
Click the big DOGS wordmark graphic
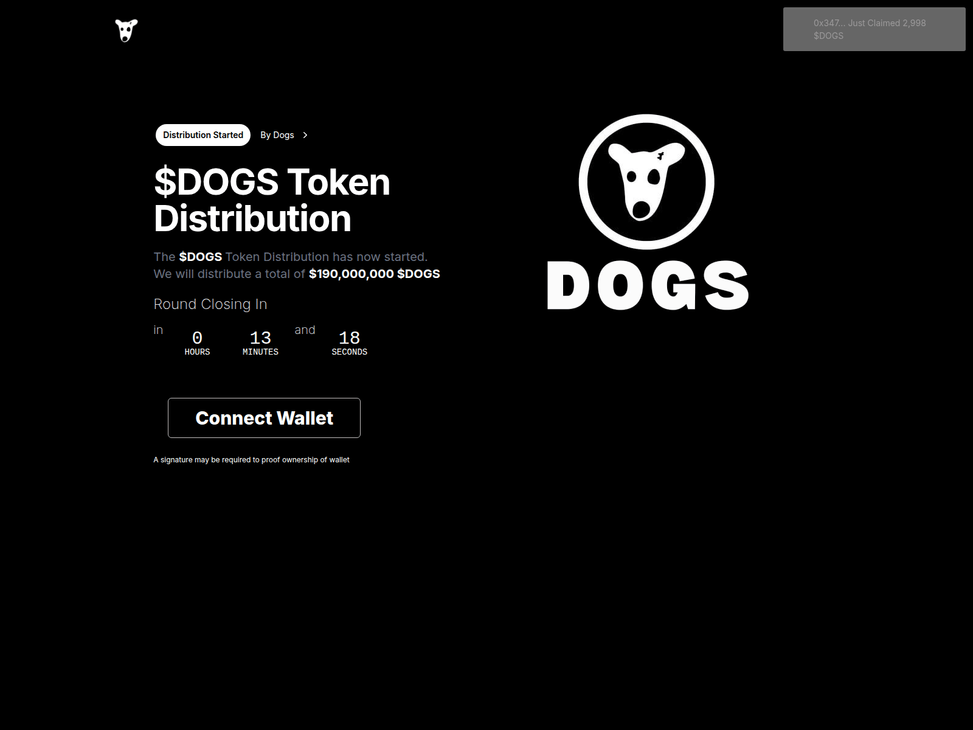click(648, 285)
